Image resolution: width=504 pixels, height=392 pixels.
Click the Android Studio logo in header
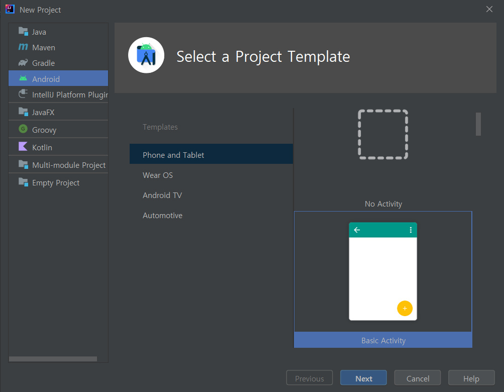146,55
